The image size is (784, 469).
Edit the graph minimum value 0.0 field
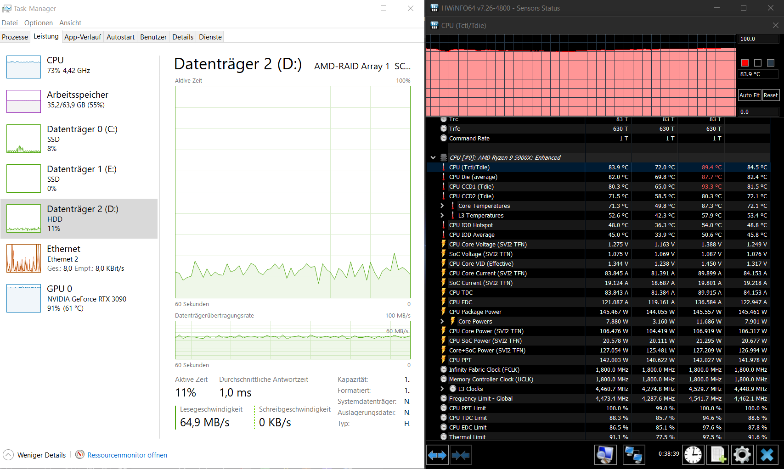758,112
